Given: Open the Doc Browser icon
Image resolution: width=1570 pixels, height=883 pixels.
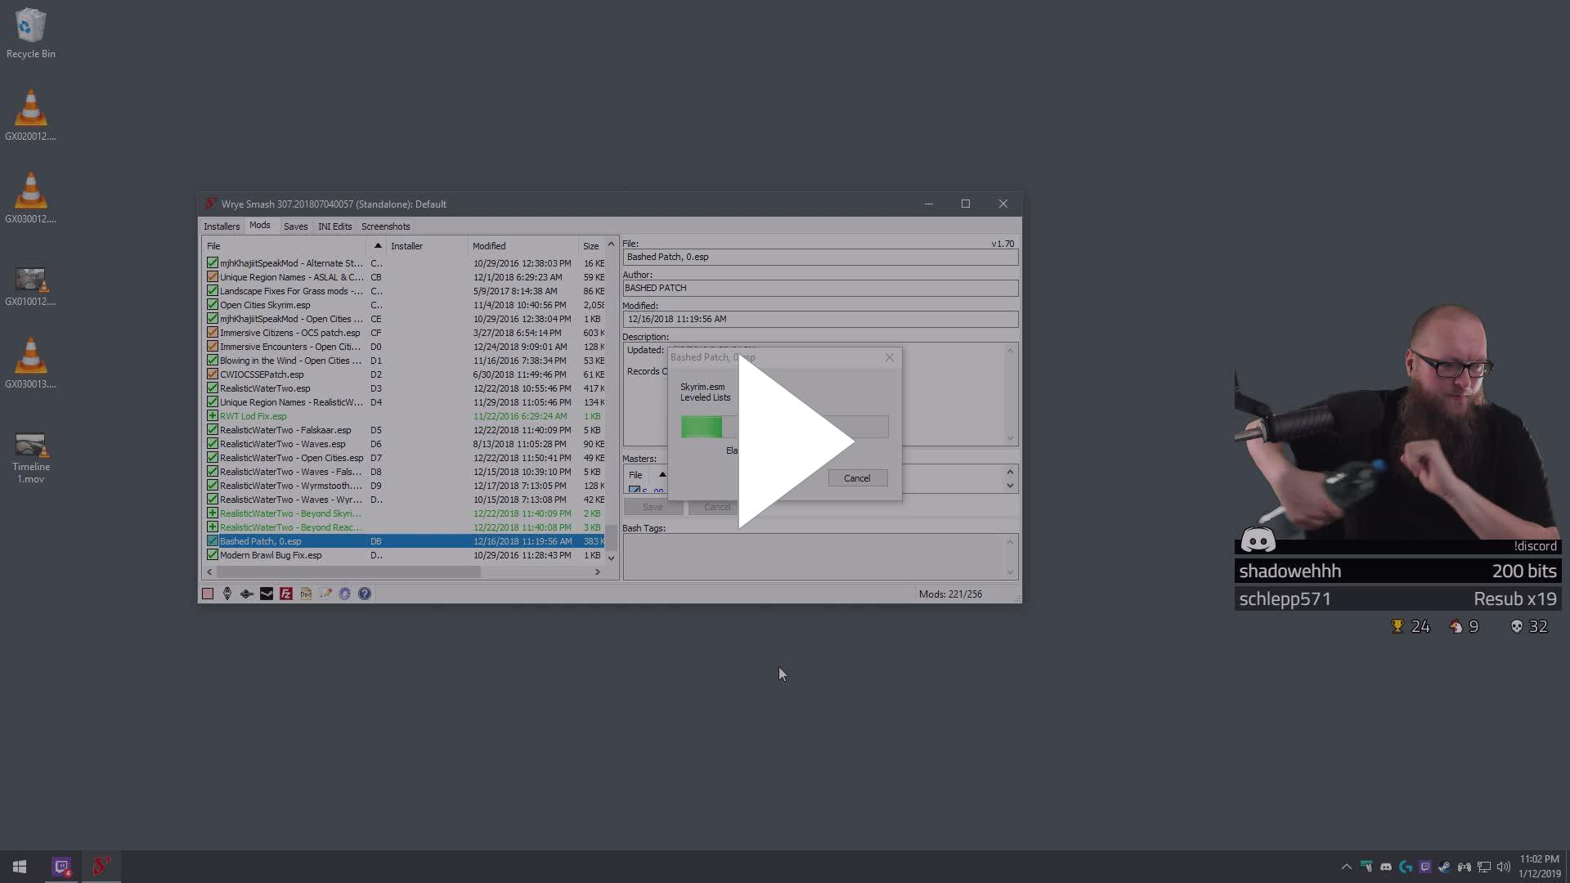Looking at the screenshot, I should point(306,594).
